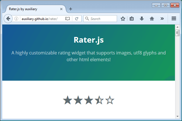Bookmark this page with the star icon
This screenshot has height=121, width=182.
(123, 19)
